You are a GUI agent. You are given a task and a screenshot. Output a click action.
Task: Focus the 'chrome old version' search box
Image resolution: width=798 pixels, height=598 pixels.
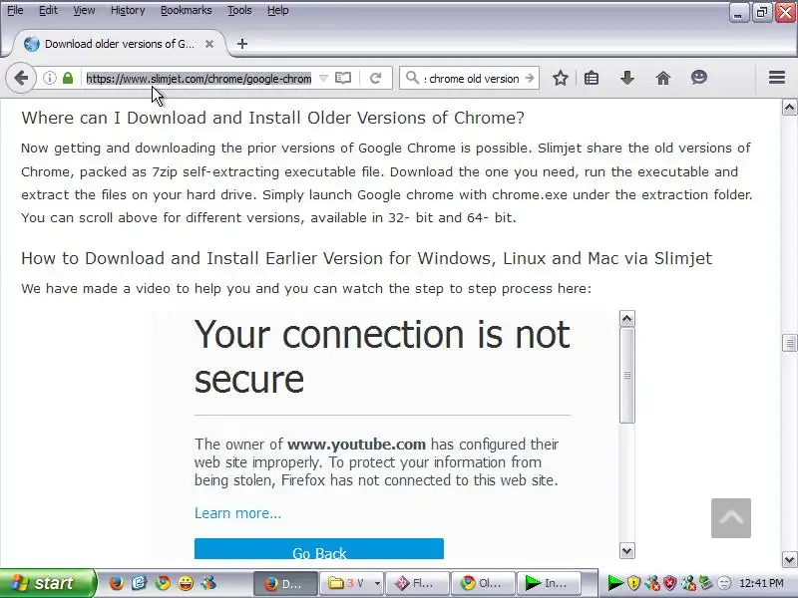tap(473, 79)
